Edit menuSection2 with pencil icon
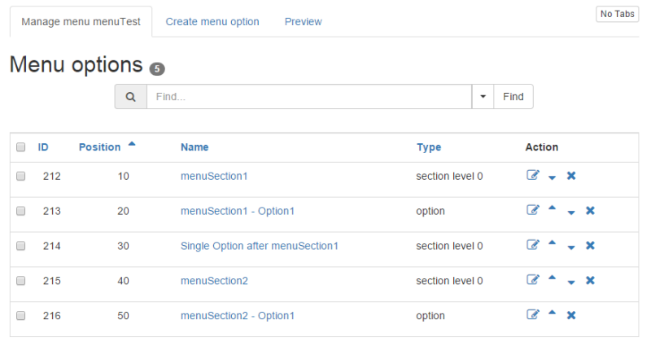Image resolution: width=651 pixels, height=346 pixels. (x=533, y=280)
